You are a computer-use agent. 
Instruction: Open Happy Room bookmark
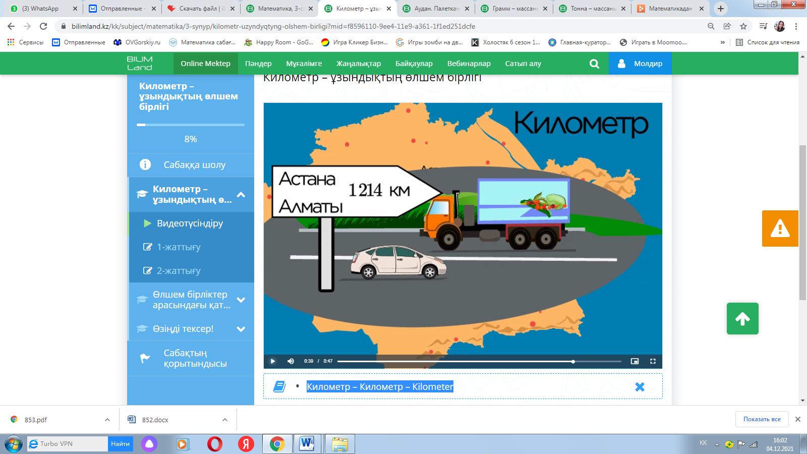[x=278, y=42]
